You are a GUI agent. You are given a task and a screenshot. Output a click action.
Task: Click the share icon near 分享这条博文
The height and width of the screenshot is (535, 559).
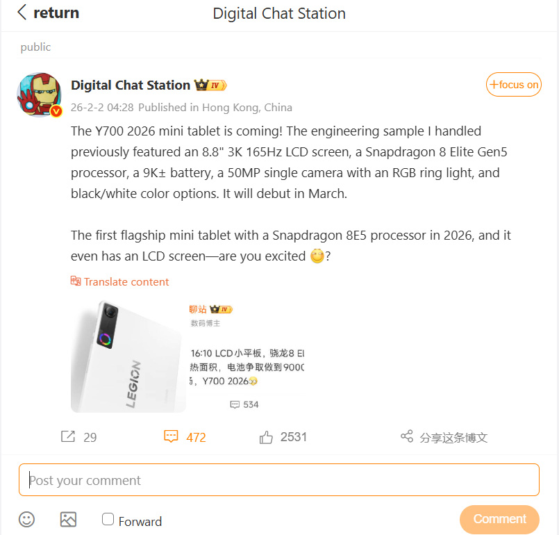point(407,436)
